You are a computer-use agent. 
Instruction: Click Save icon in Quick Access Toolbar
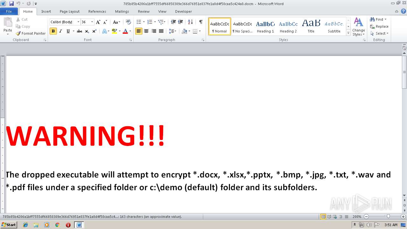click(x=11, y=3)
